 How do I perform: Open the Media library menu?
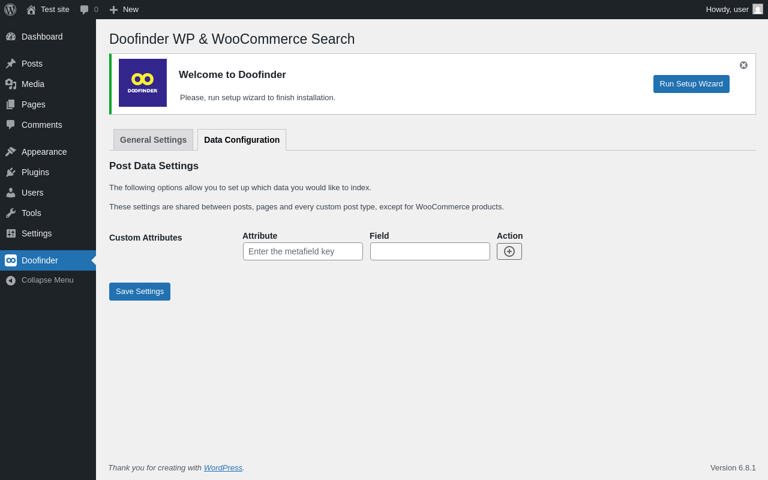(x=33, y=84)
